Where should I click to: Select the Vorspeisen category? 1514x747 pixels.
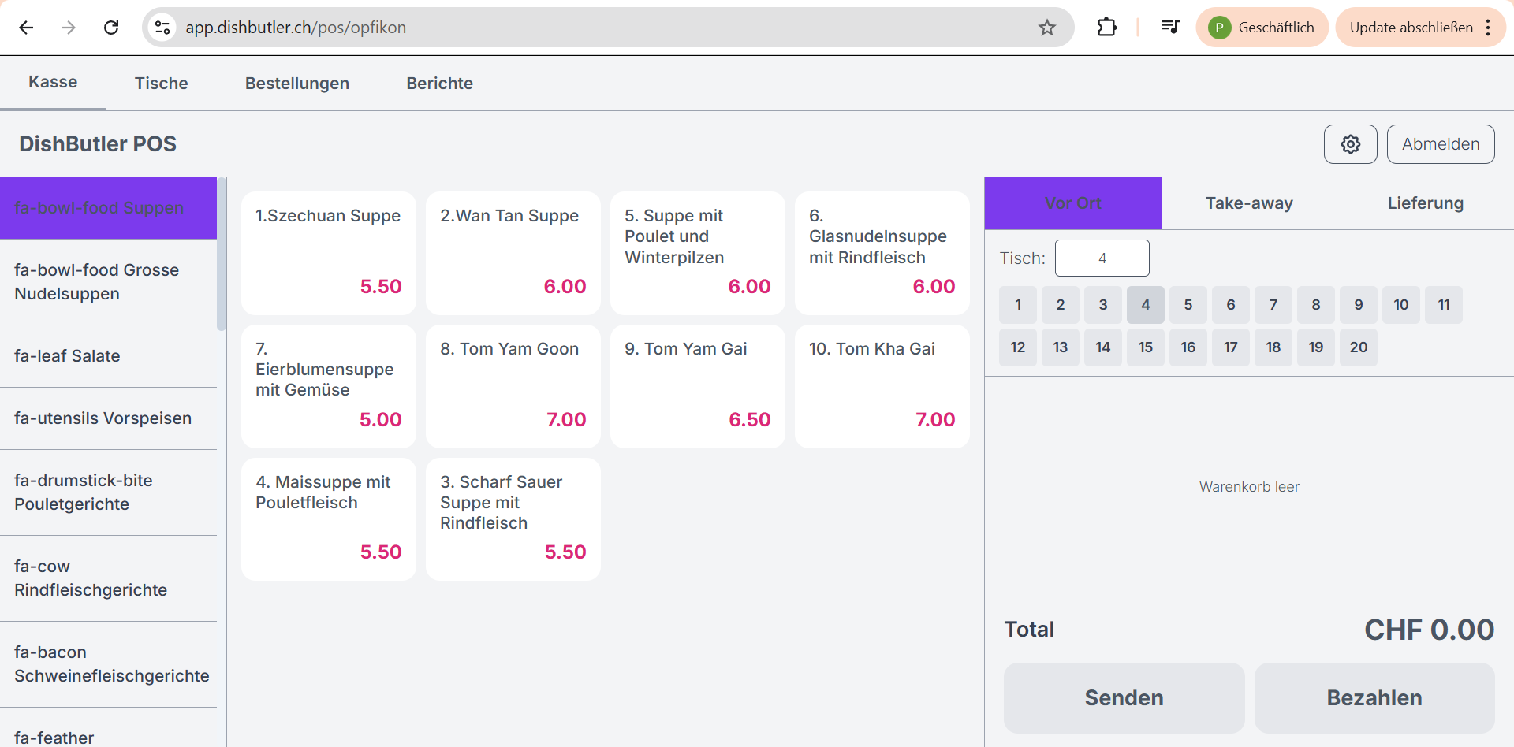pyautogui.click(x=108, y=418)
